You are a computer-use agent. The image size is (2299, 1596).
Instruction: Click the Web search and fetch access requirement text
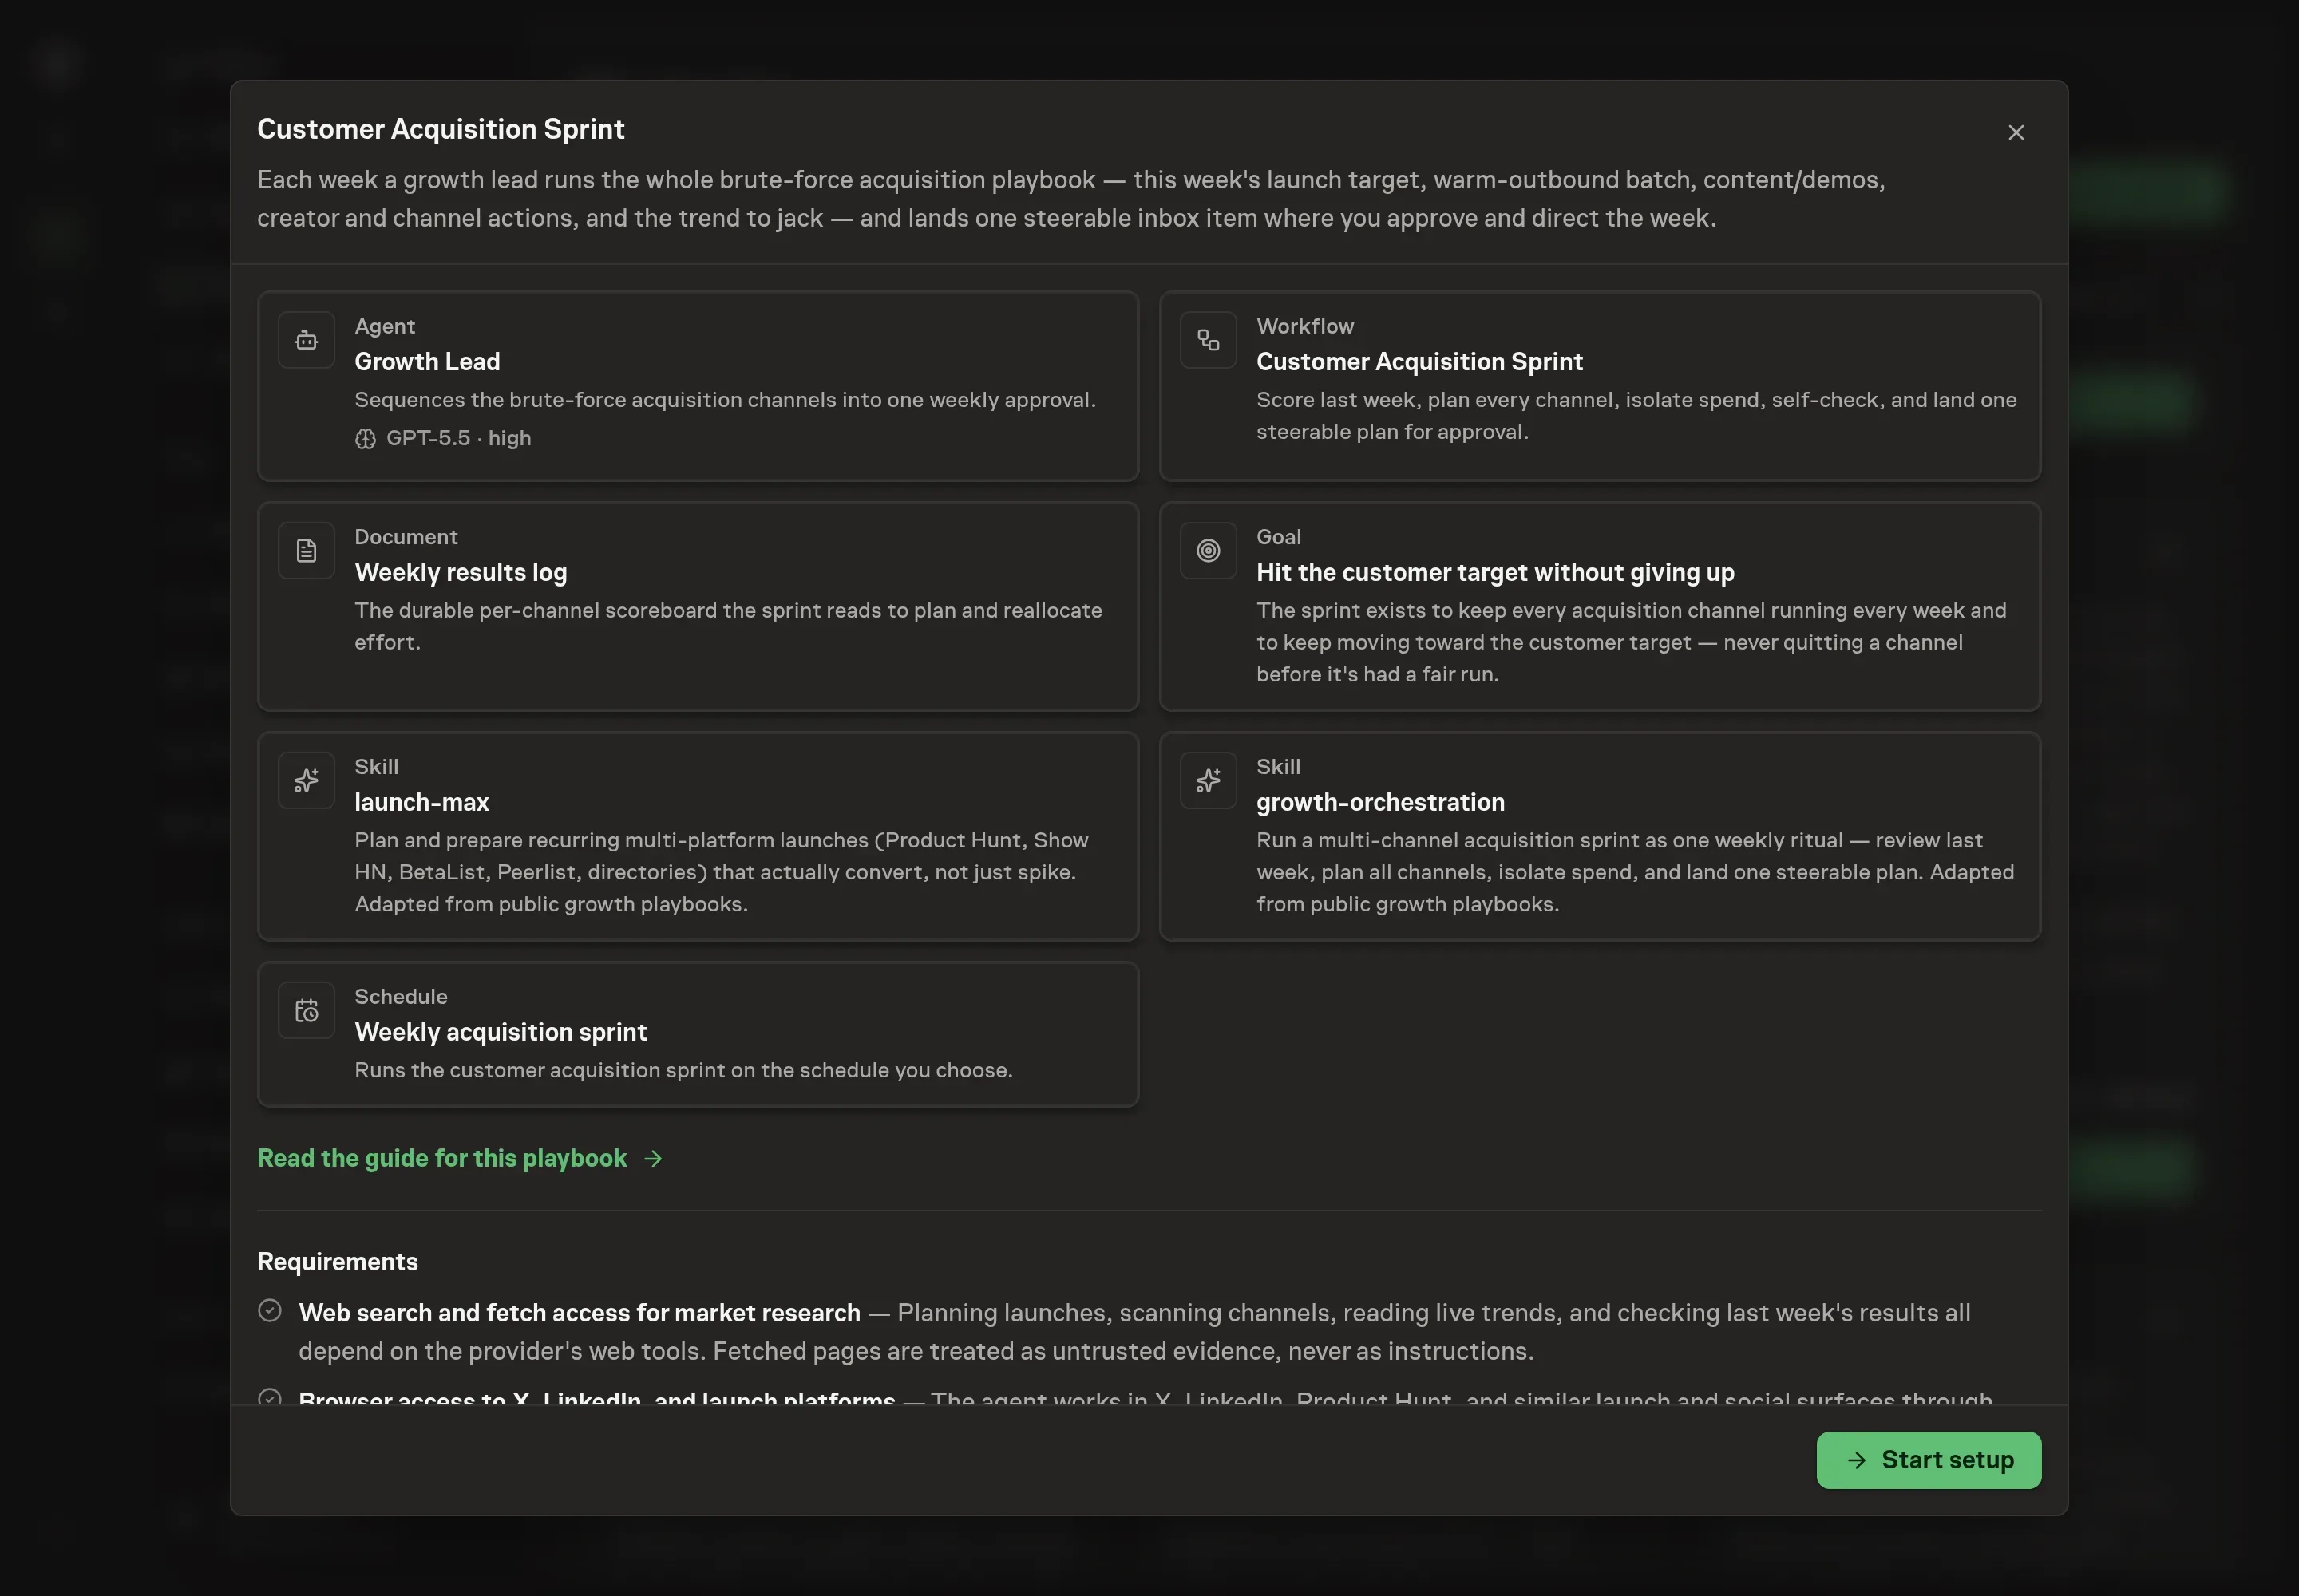pyautogui.click(x=580, y=1313)
